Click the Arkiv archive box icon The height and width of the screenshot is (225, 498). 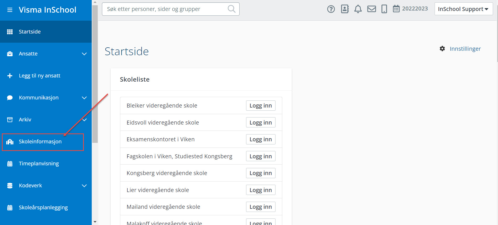click(x=10, y=120)
